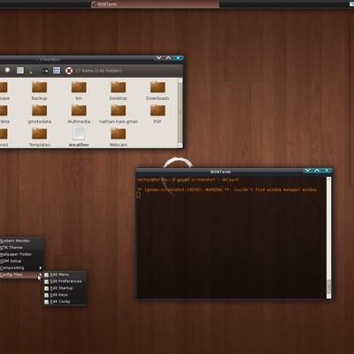Viewport: 354px width, 354px height.
Task: Open the Downloads folder
Action: click(158, 91)
